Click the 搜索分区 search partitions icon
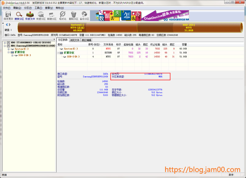Viewport: 246px width, 178px height. (19, 16)
